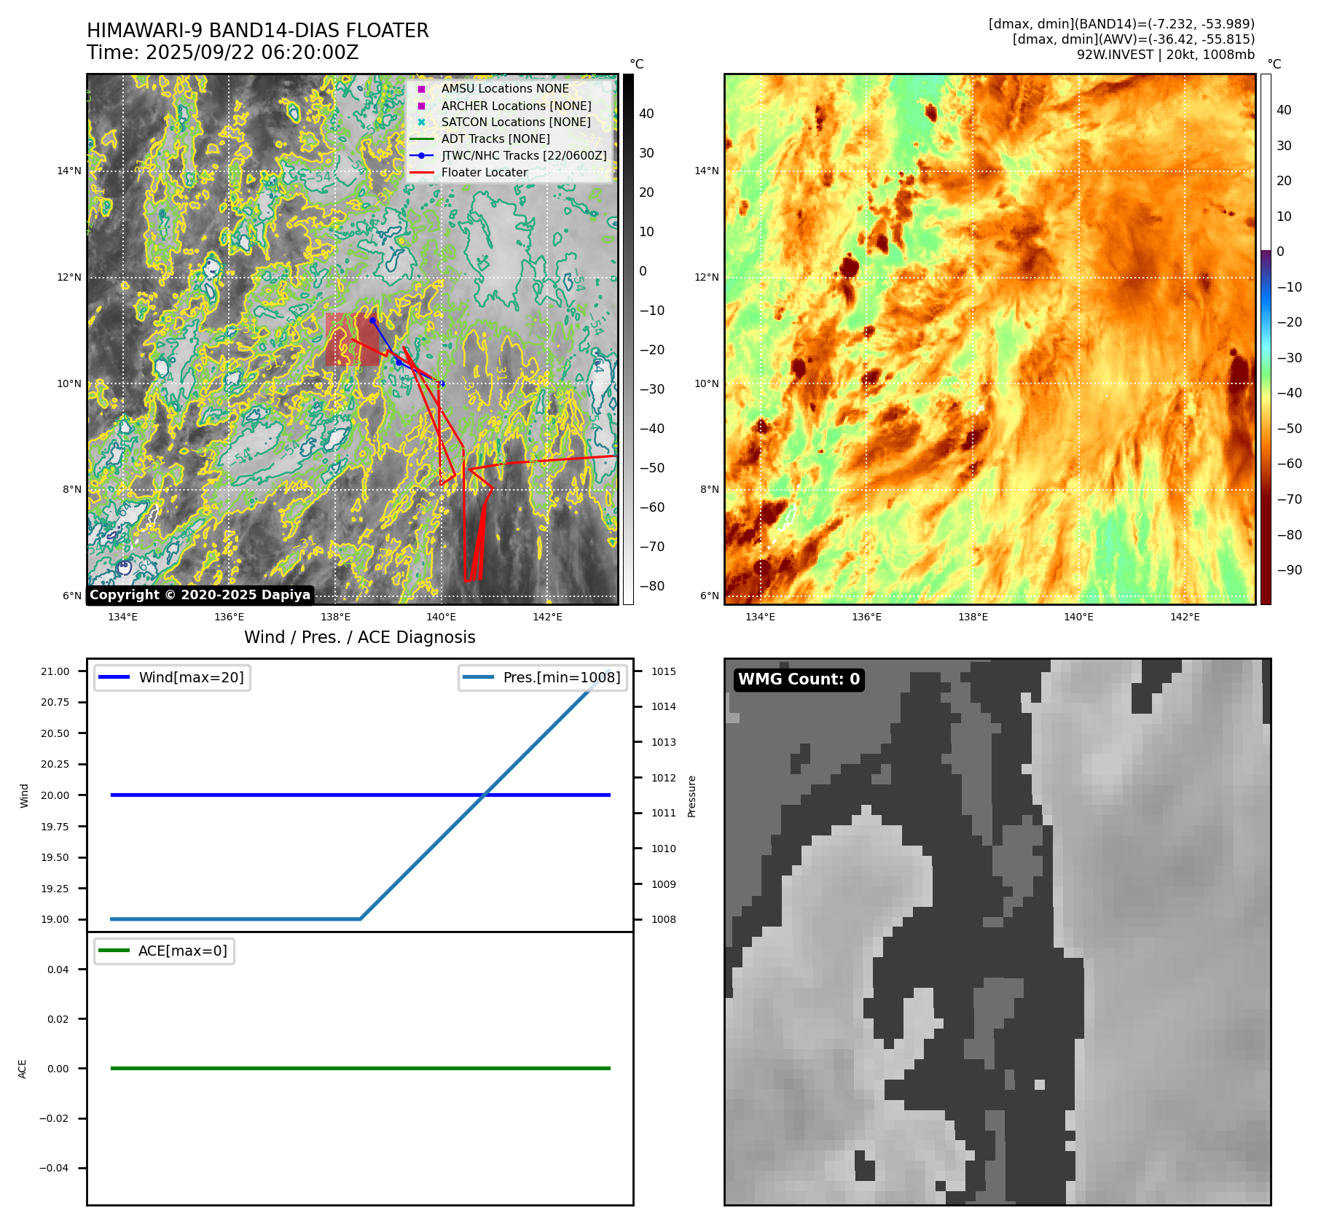The image size is (1321, 1232).
Task: Click the 14°N label left of color map
Action: pyautogui.click(x=706, y=171)
